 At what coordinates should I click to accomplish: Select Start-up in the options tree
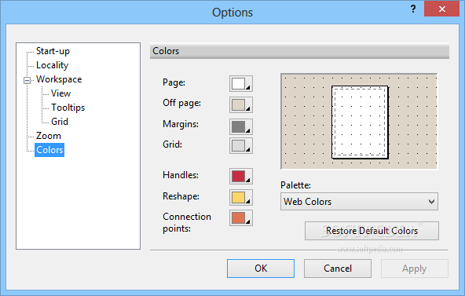pos(53,51)
